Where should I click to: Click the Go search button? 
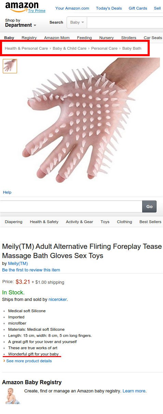149,207
